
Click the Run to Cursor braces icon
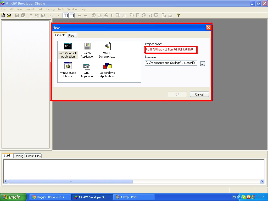(150, 15)
